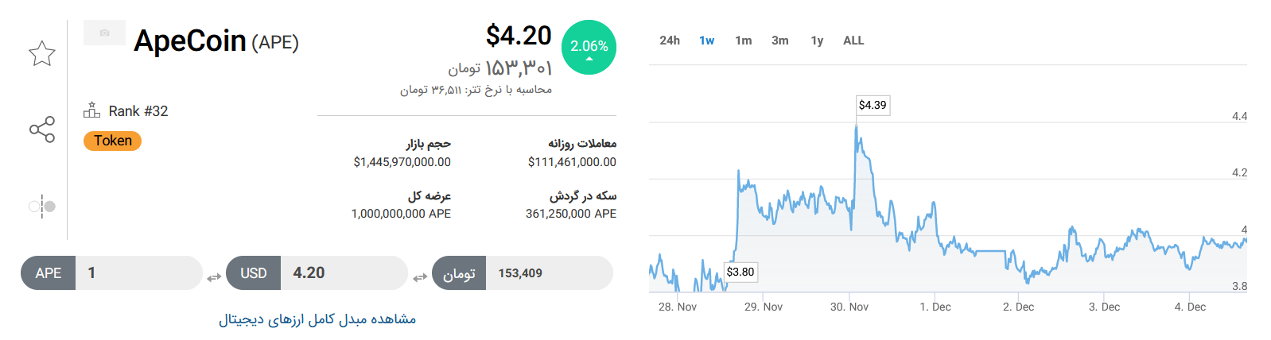Click total supply 1,000,000,000 APE
This screenshot has width=1271, height=340.
coord(401,214)
